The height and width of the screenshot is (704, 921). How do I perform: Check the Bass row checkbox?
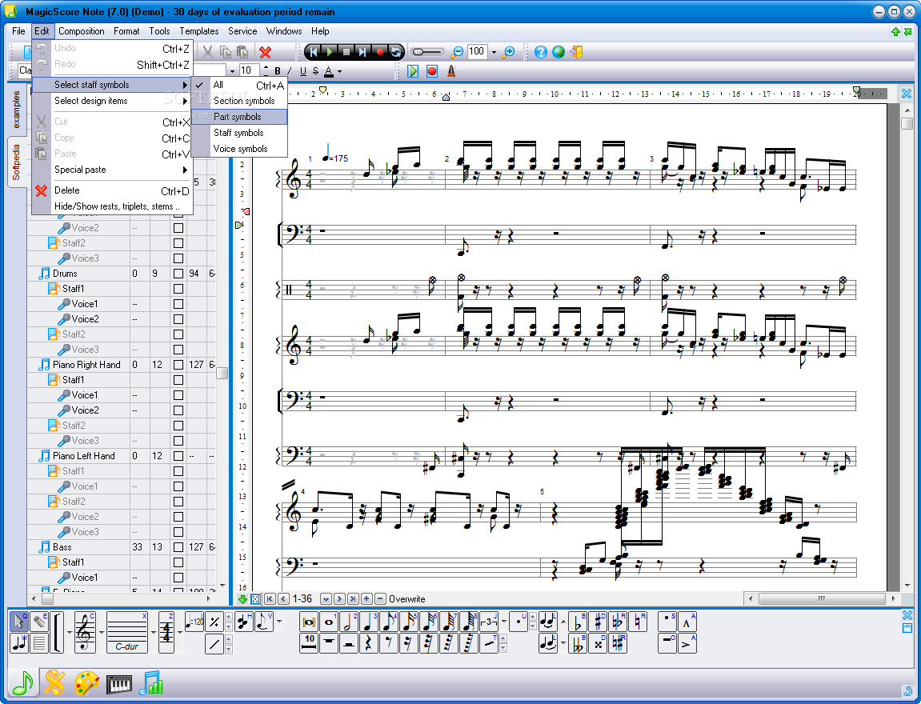point(178,547)
